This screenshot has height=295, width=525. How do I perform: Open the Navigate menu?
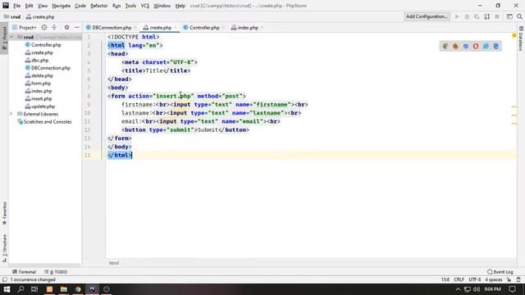pos(62,6)
